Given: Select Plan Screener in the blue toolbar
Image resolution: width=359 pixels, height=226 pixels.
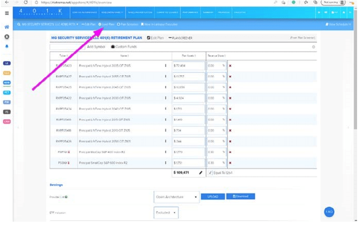Looking at the screenshot, I should (127, 24).
